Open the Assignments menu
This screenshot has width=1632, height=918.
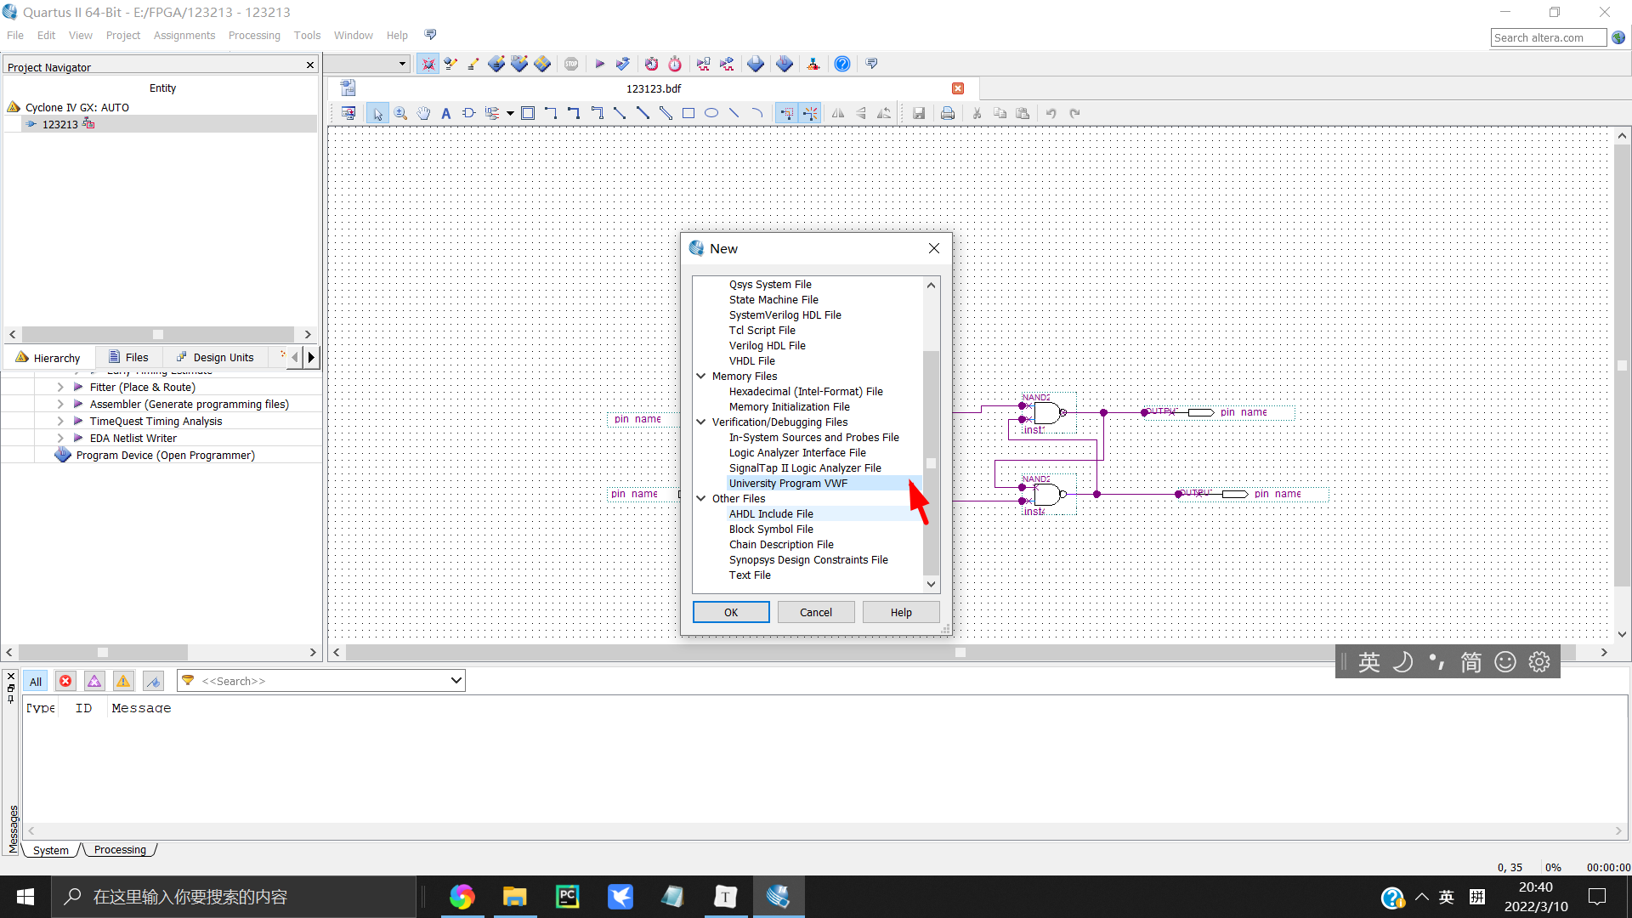click(x=184, y=35)
